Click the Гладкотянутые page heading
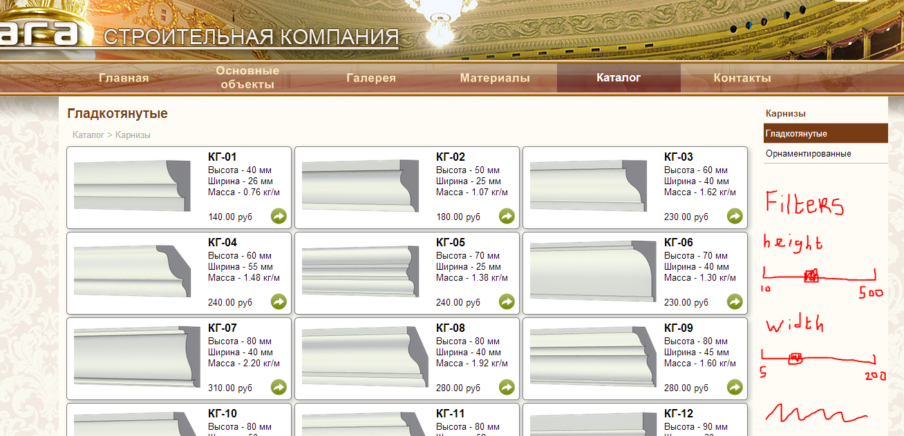904x436 pixels. coord(117,114)
